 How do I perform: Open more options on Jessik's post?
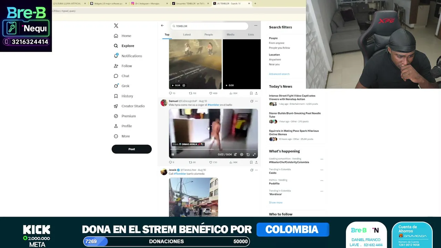[256, 170]
